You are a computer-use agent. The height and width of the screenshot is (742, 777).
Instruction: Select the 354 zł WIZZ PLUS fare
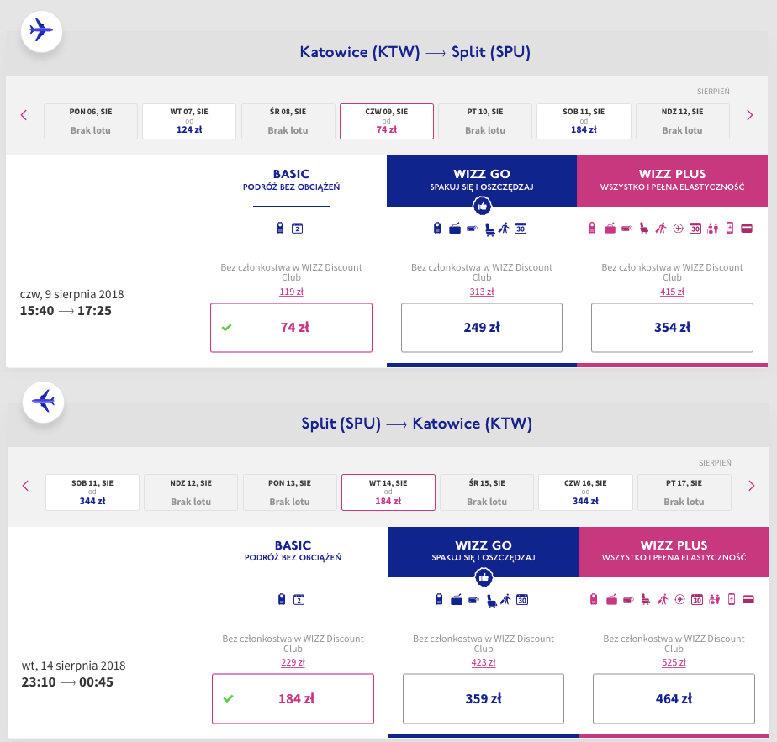[672, 328]
